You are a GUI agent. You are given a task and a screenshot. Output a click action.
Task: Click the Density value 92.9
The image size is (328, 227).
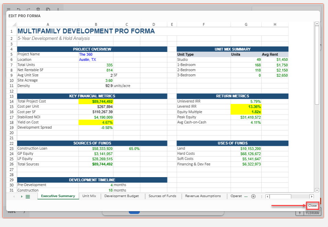96,86
